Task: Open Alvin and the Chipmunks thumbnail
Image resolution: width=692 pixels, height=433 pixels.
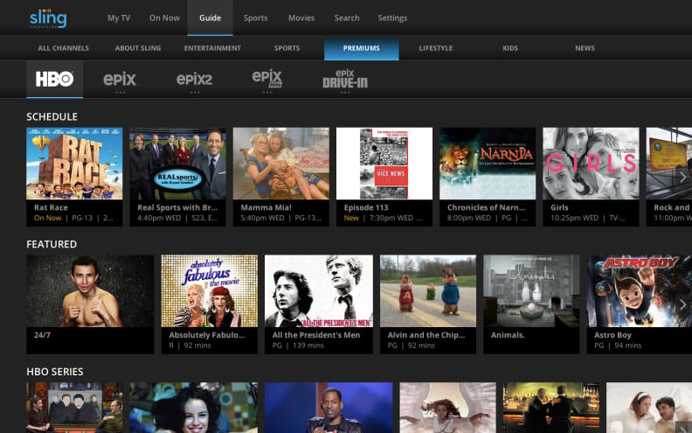Action: (x=428, y=290)
